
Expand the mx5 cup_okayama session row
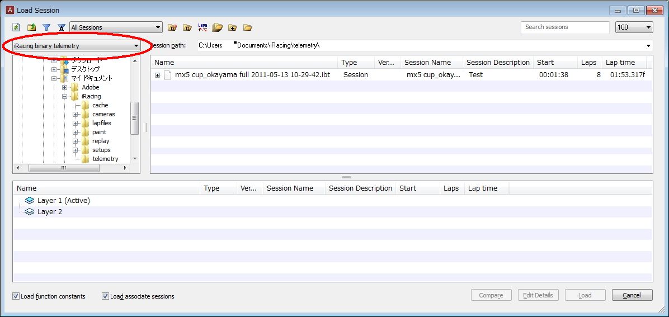click(157, 75)
